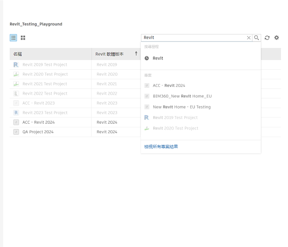Image resolution: width=288 pixels, height=247 pixels.
Task: Open the settings gear
Action: [277, 38]
